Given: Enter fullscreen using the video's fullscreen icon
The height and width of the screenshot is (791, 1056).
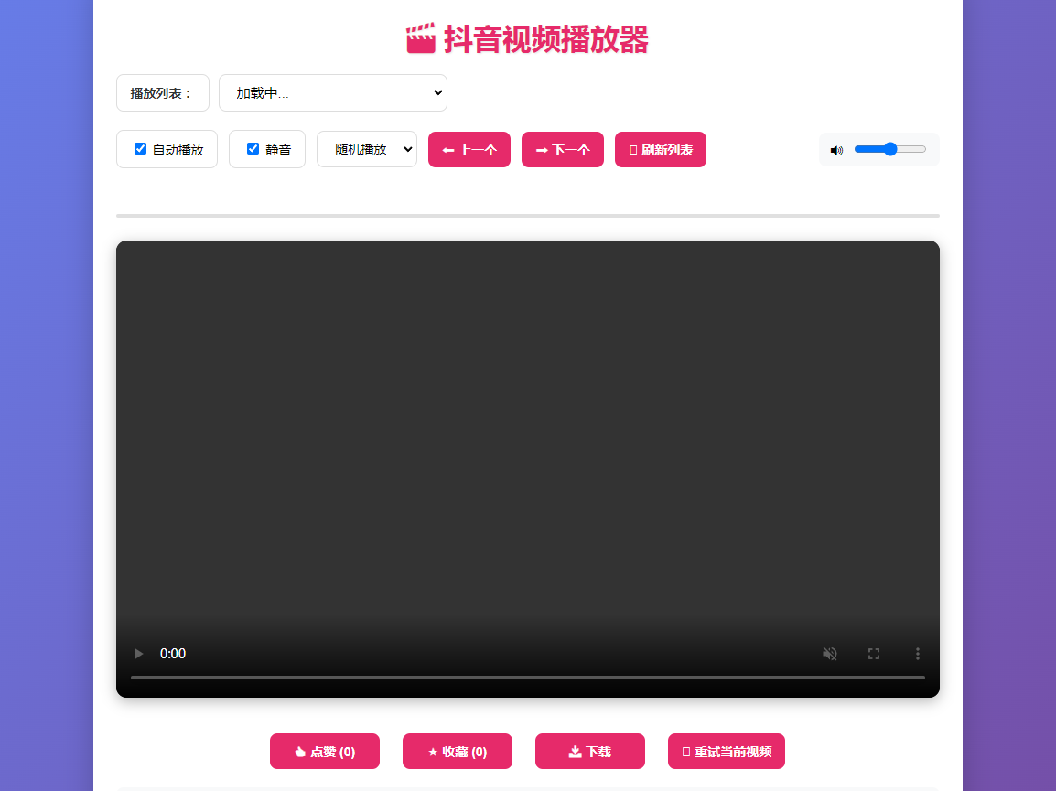Looking at the screenshot, I should 873,653.
